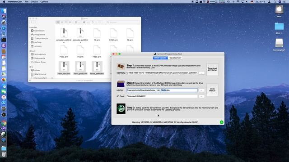289x162 pixels.
Task: Open Spotlight search in menu bar
Action: (x=275, y=2)
